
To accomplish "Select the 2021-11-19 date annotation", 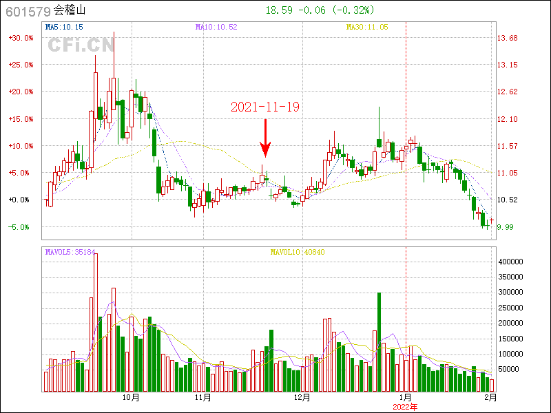I will tap(264, 107).
